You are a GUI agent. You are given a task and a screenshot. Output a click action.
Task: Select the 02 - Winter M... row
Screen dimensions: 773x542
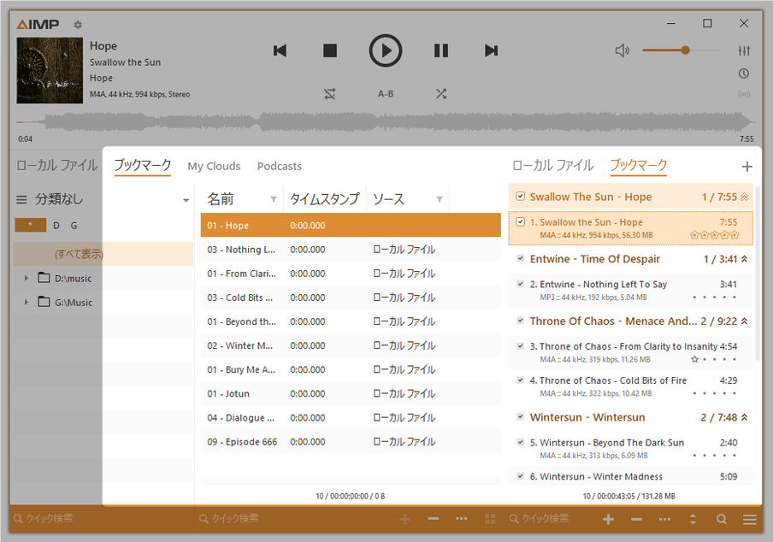[x=351, y=345]
